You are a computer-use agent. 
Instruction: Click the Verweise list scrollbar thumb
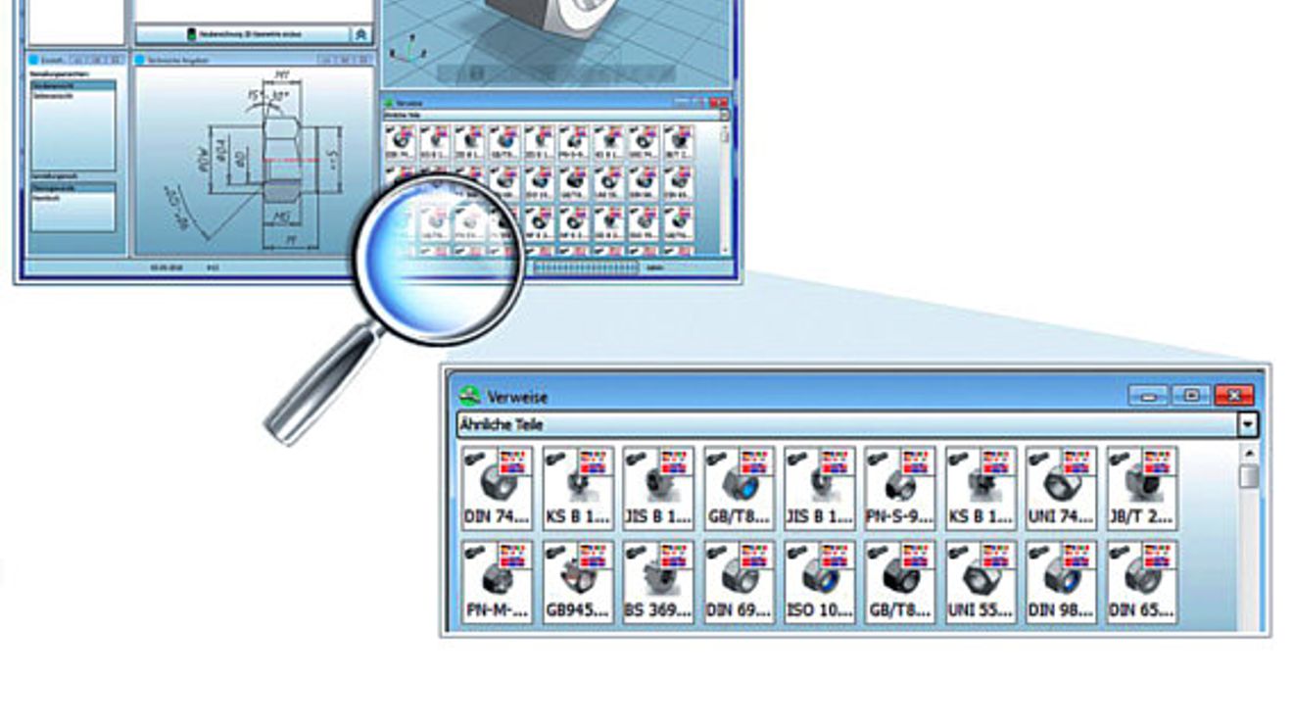[x=1248, y=475]
